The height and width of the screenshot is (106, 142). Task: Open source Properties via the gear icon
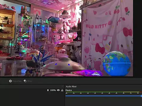pos(10,81)
